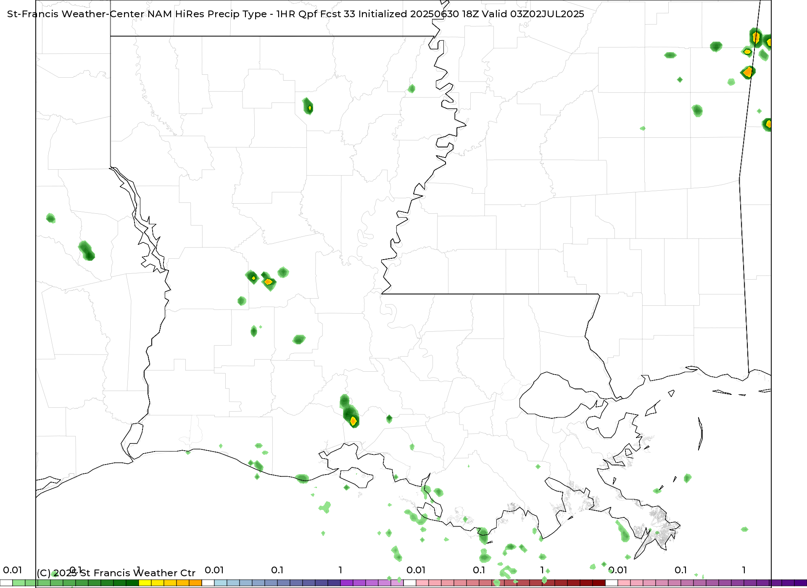Click the 1 label above the rightmost purple legend
Image resolution: width=807 pixels, height=588 pixels.
(x=744, y=570)
